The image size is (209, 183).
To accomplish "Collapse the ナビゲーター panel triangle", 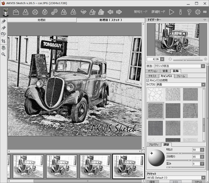I will pyautogui.click(x=205, y=20).
